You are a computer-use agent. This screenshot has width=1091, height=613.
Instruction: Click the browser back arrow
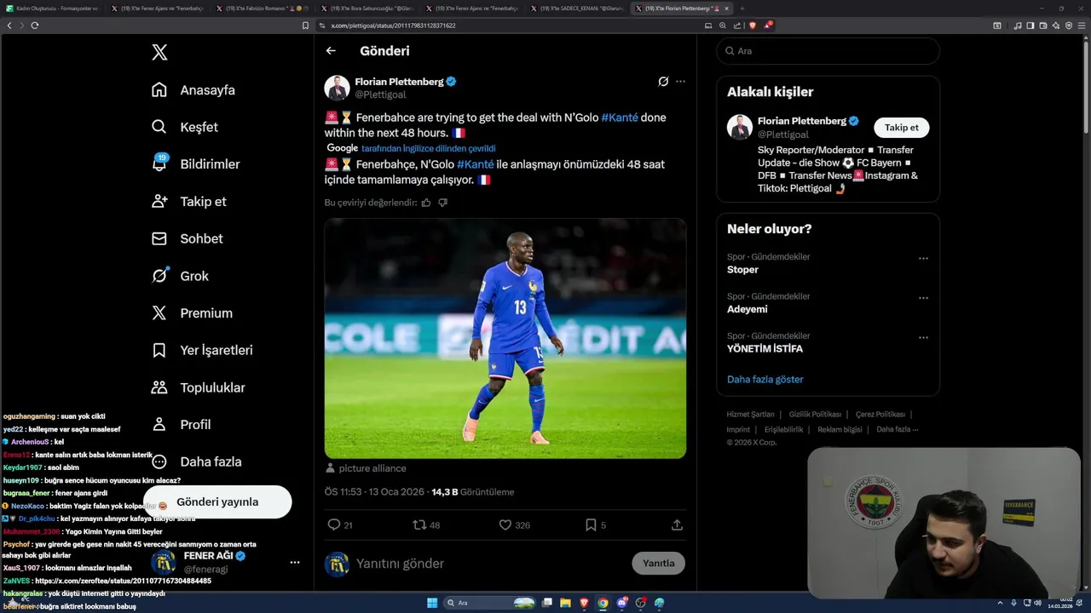coord(9,26)
